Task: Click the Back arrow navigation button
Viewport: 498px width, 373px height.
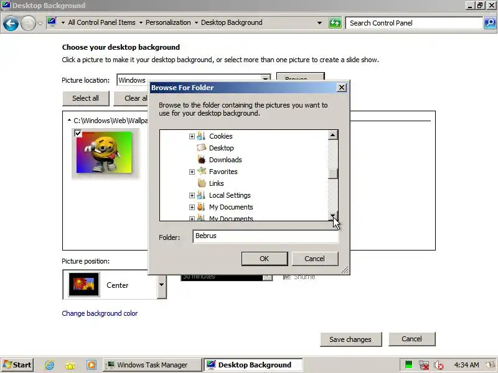Action: [x=11, y=23]
